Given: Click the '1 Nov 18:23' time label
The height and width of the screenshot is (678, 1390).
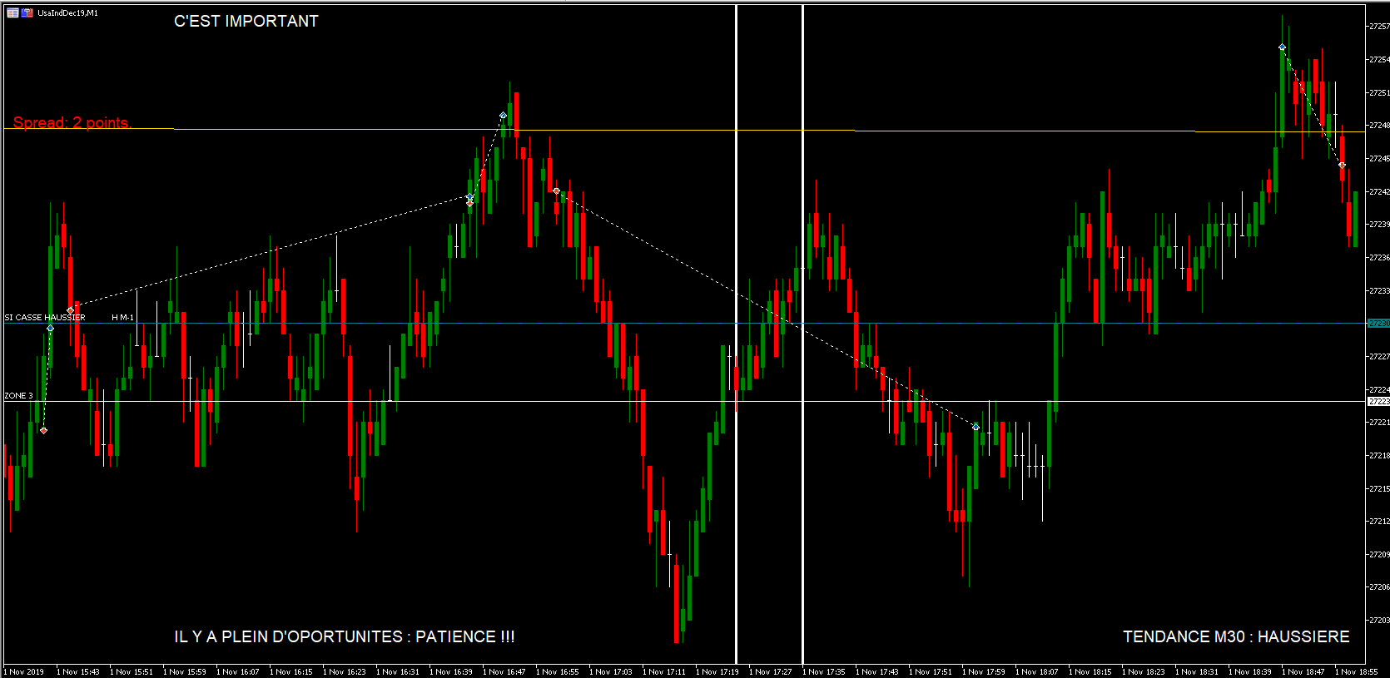Looking at the screenshot, I should pos(1144,671).
